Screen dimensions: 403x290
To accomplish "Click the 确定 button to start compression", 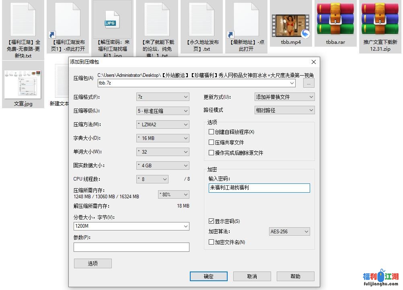I will pyautogui.click(x=208, y=276).
